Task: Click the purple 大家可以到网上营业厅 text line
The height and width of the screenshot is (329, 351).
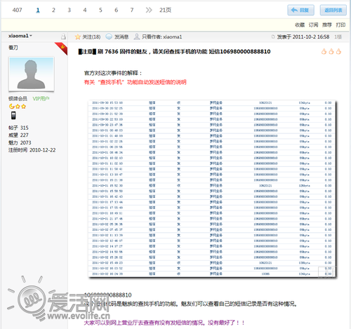Action: [x=164, y=323]
